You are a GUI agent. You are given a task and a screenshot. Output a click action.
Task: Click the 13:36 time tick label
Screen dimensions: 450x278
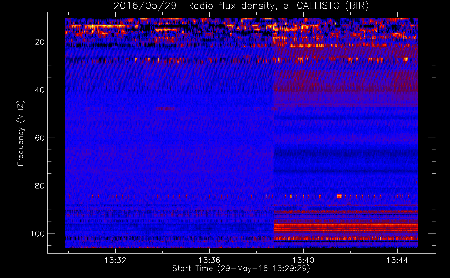[209, 260]
